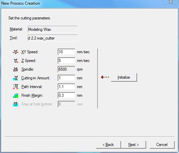This screenshot has width=179, height=153.
Task: Click the mm unit beside Path Interval
Action: [79, 87]
